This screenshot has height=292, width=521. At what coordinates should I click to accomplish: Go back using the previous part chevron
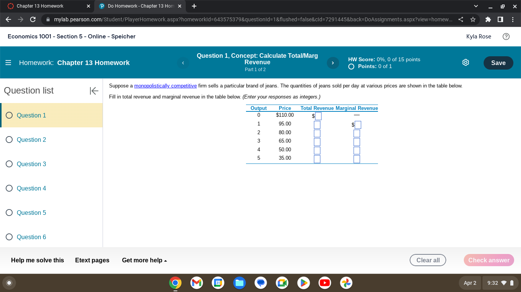(x=183, y=63)
